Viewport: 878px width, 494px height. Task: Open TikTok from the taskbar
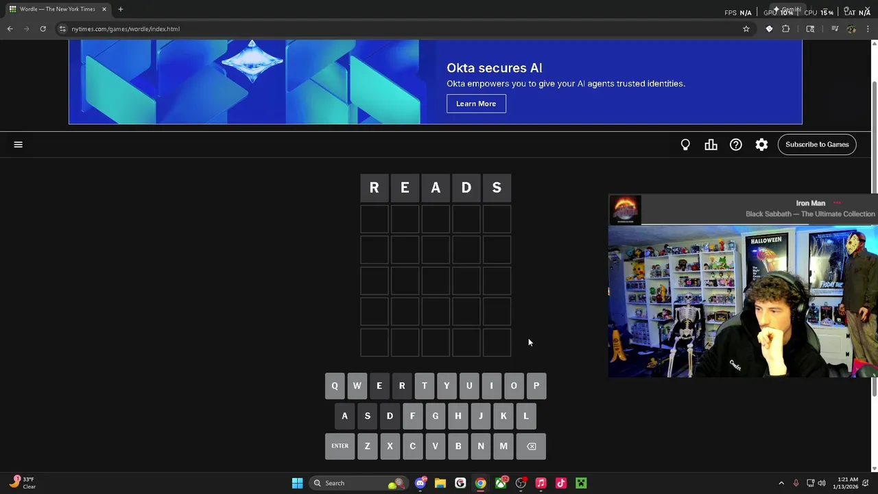(x=560, y=483)
